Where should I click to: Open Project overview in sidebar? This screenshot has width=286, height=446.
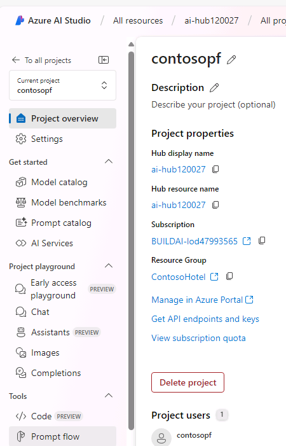62,118
